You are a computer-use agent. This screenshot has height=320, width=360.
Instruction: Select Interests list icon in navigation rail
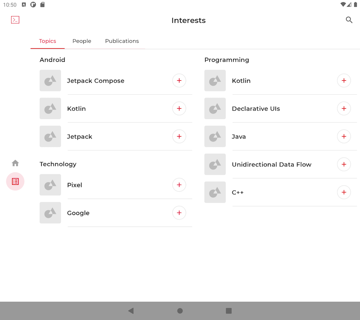(x=15, y=181)
